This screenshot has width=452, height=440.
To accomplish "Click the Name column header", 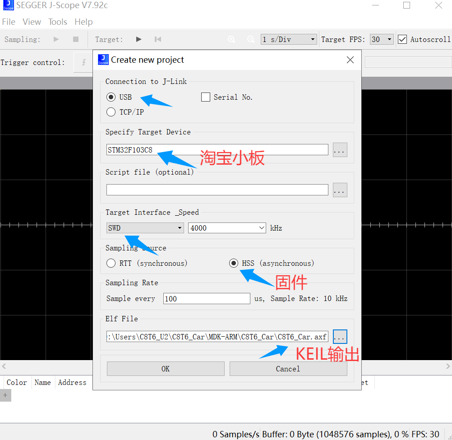I will click(43, 382).
